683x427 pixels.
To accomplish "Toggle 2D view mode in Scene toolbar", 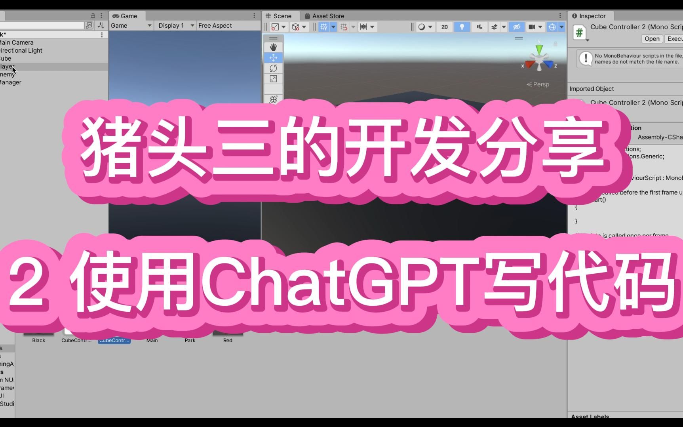I will coord(444,27).
